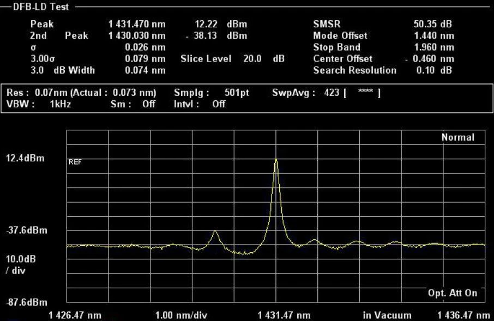Click the REF marker on the graph
Image resolution: width=494 pixels, height=321 pixels.
(x=75, y=162)
